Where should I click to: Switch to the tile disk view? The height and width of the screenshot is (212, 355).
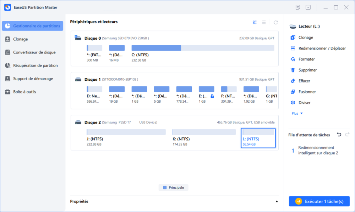(255, 22)
